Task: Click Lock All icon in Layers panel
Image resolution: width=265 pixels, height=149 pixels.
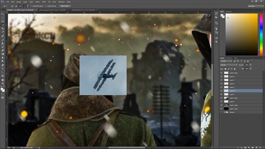Action: coord(234,69)
